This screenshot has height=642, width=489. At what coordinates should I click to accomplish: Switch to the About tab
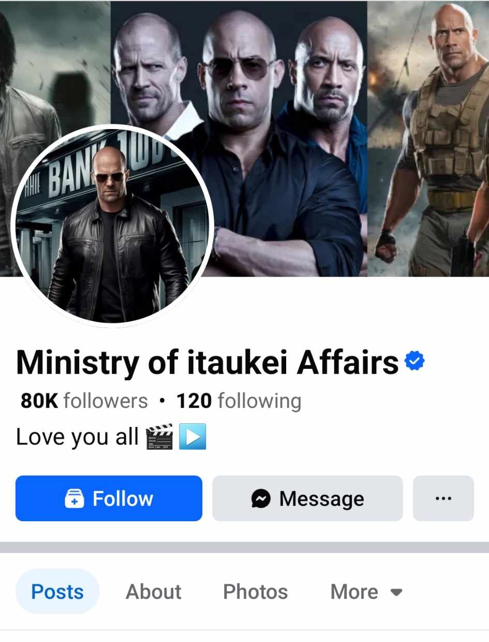point(154,591)
